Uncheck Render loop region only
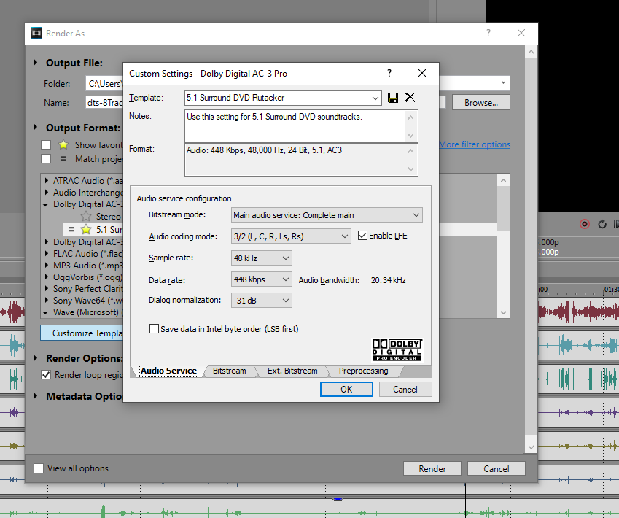This screenshot has height=518, width=619. tap(46, 374)
